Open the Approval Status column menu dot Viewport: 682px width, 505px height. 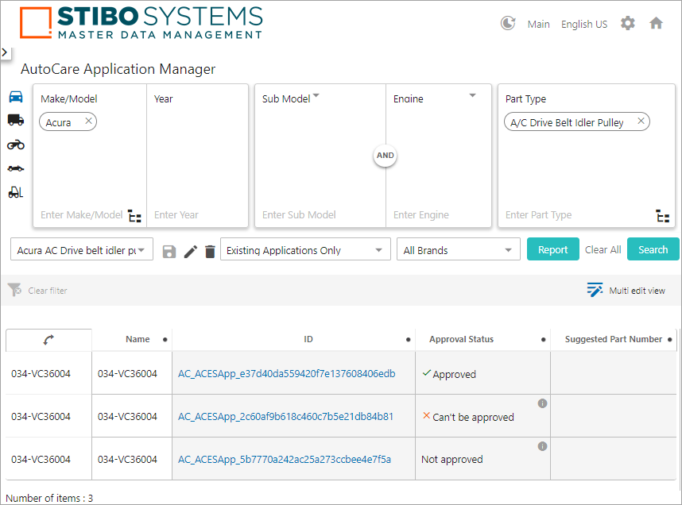(x=543, y=340)
